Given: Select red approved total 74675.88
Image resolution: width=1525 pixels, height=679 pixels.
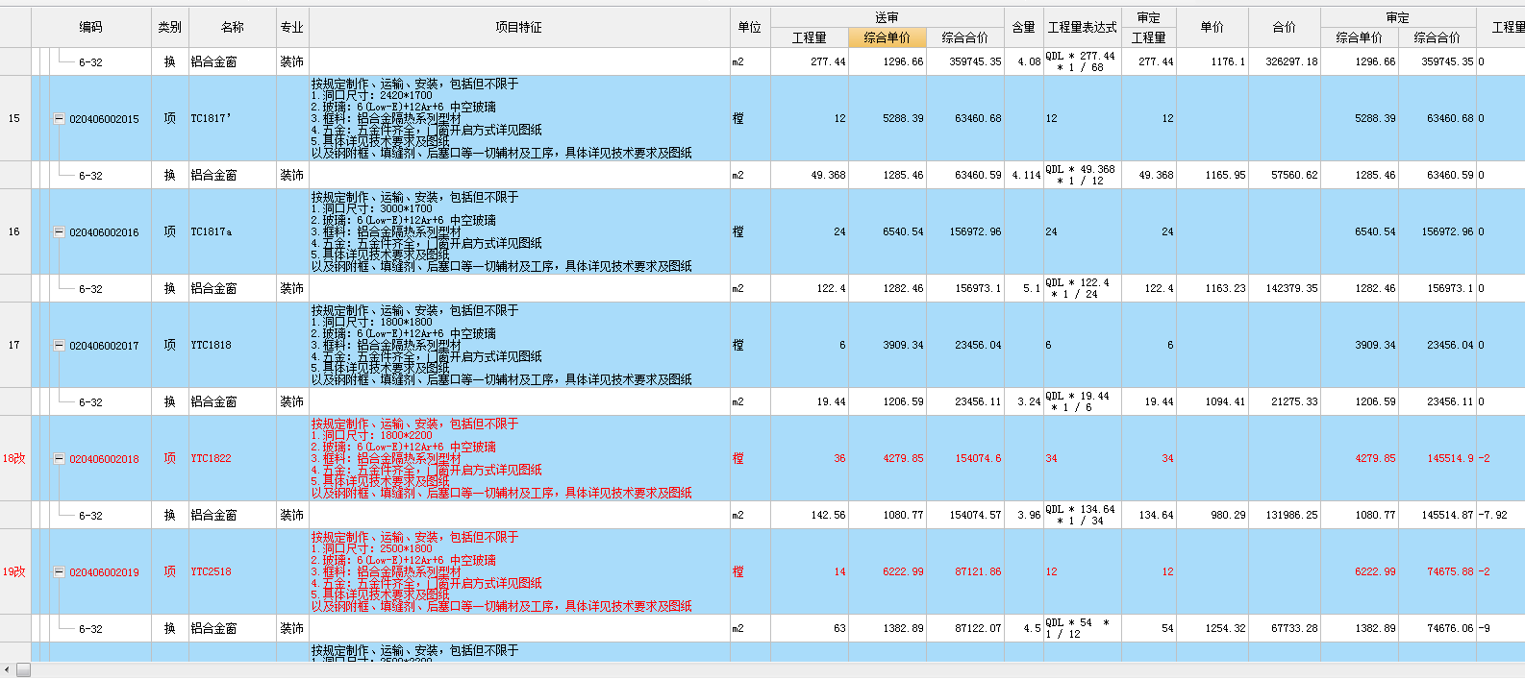Looking at the screenshot, I should coord(1437,572).
